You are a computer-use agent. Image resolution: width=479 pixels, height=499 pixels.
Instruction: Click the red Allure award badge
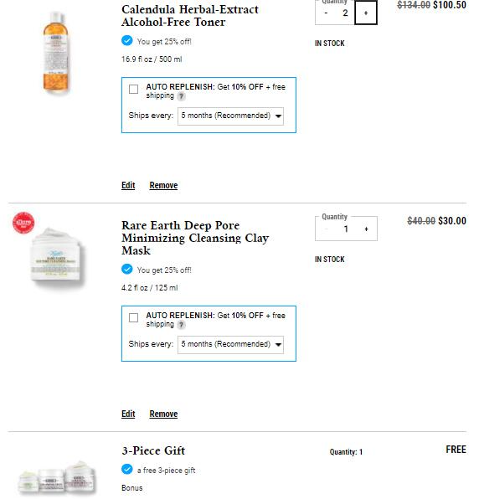click(x=23, y=223)
